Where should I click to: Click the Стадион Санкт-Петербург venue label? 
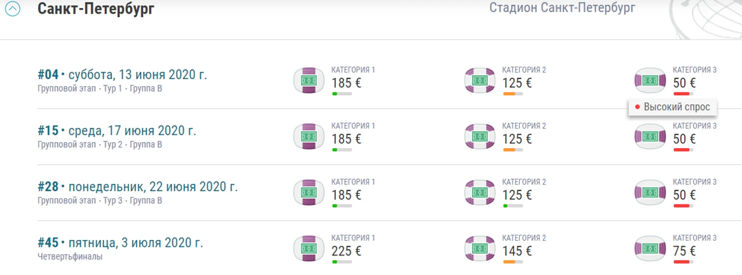click(x=562, y=8)
